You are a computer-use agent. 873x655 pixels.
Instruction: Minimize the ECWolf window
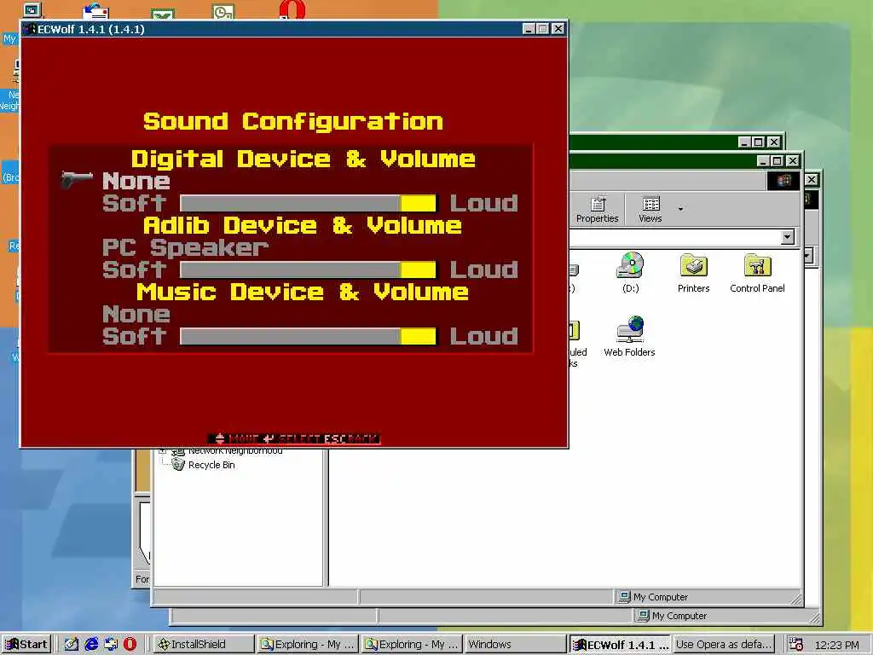tap(529, 29)
